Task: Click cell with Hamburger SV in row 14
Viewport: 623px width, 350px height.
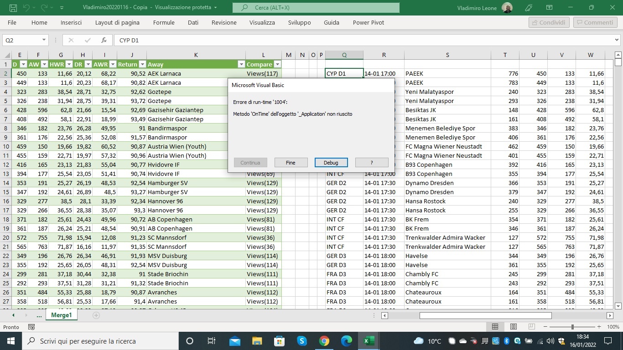Action: [196, 183]
